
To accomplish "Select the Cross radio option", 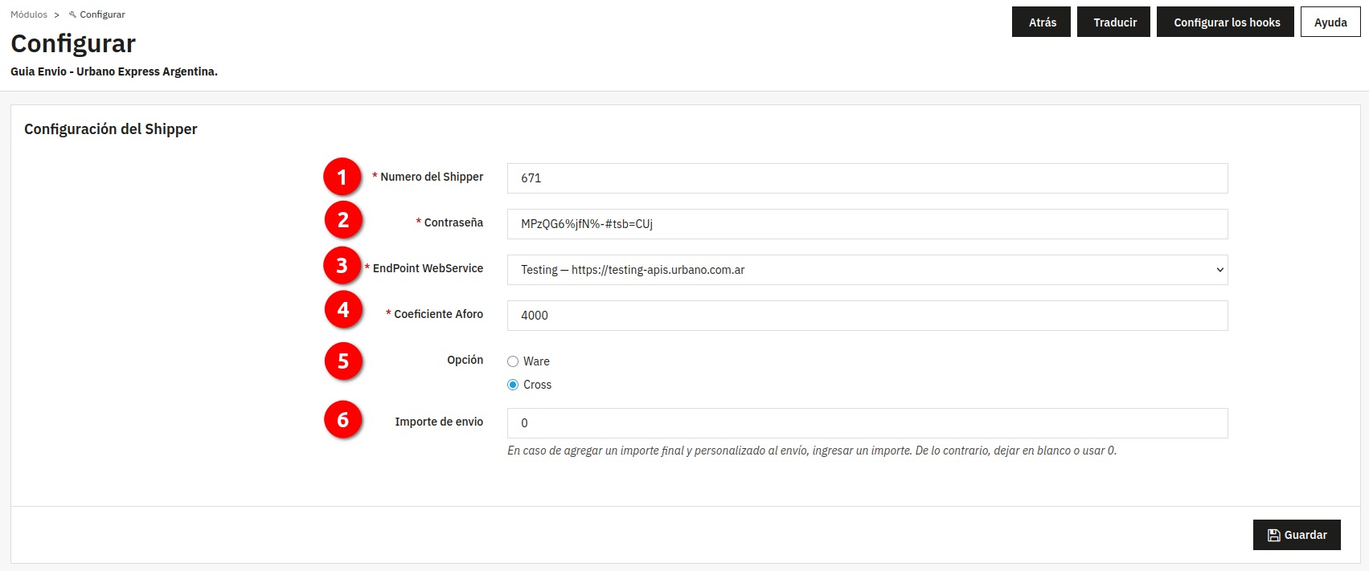I will [513, 385].
